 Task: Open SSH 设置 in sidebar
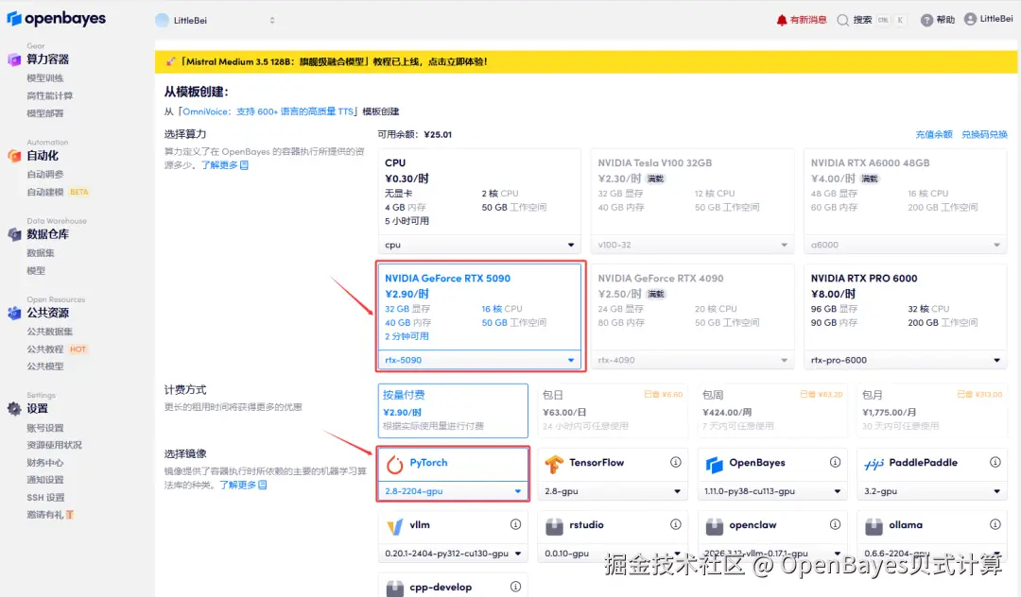coord(45,498)
